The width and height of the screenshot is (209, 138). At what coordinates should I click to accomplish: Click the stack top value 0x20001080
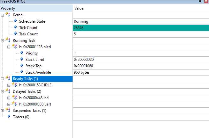click(x=83, y=66)
